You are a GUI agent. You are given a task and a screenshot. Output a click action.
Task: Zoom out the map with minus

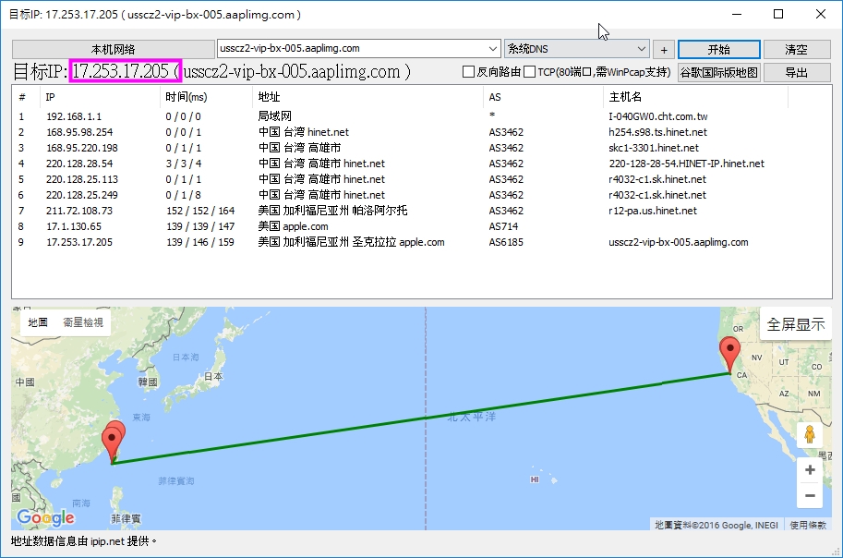(x=810, y=495)
